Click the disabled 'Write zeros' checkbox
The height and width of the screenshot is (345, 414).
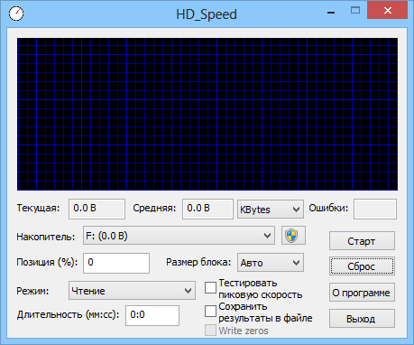click(x=210, y=331)
